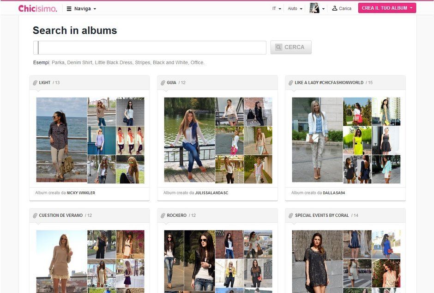Screen dimensions: 434x293
Task: Open the large leather jacket photo in ROCKERO album
Action: pyautogui.click(x=189, y=262)
